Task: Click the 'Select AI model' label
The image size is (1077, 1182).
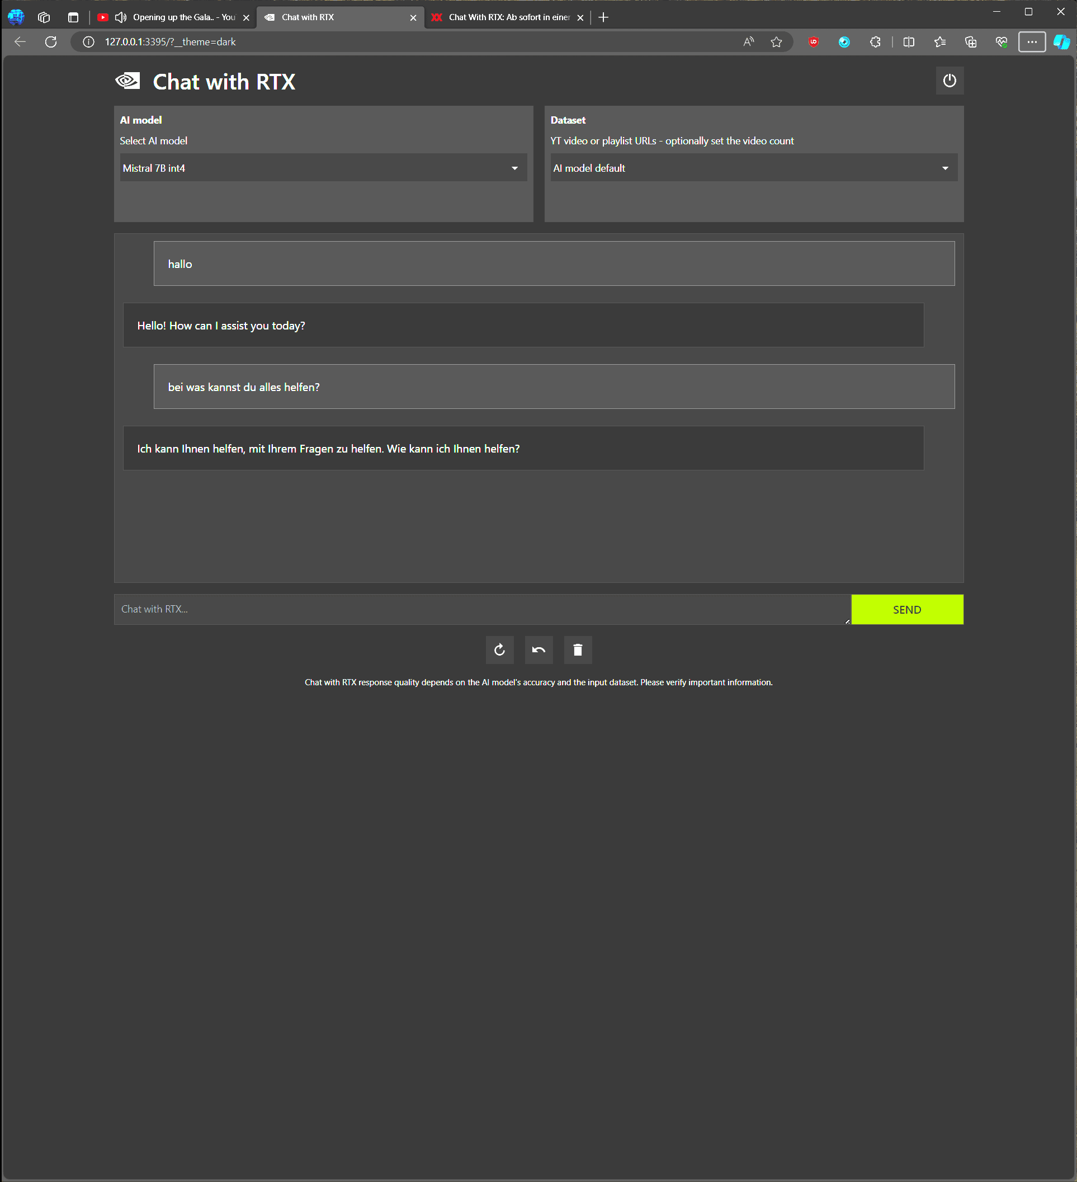Action: 154,141
